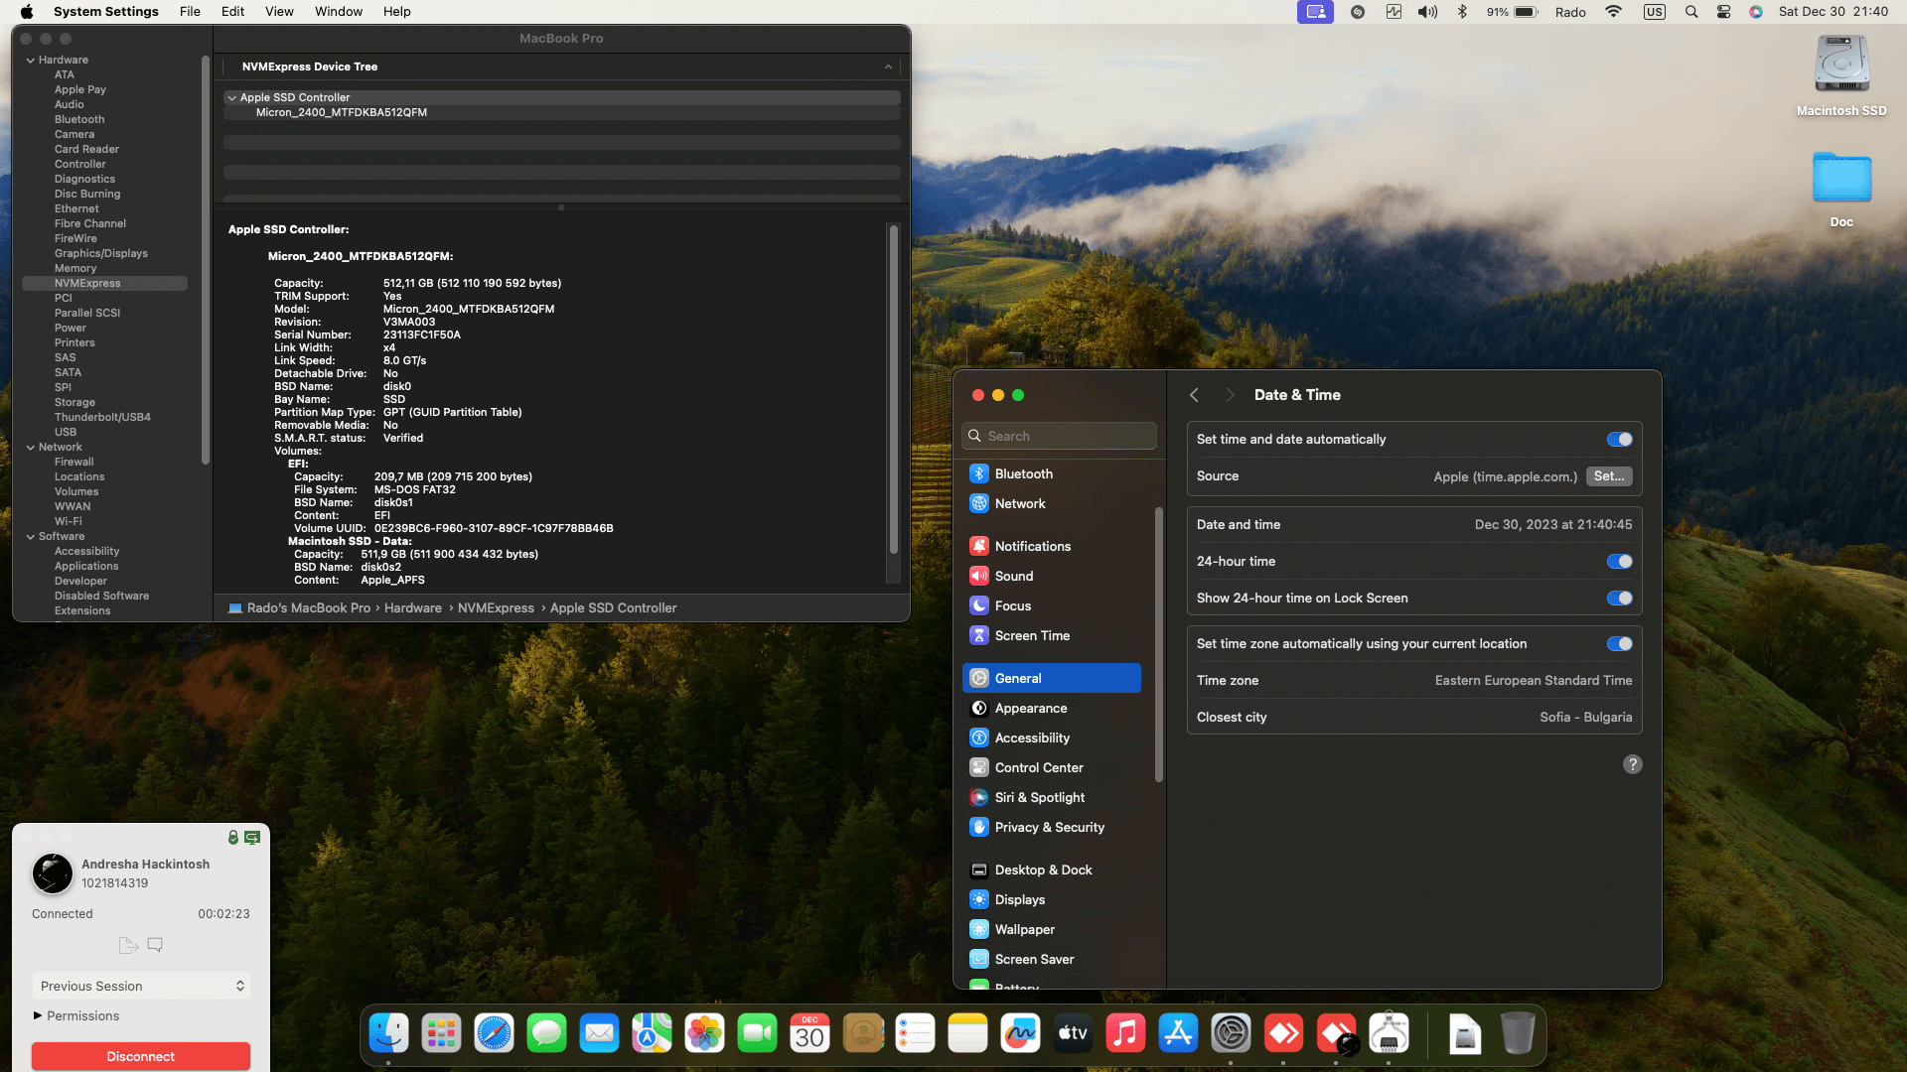This screenshot has height=1072, width=1907.
Task: Disable Set time and date automatically
Action: tap(1619, 440)
